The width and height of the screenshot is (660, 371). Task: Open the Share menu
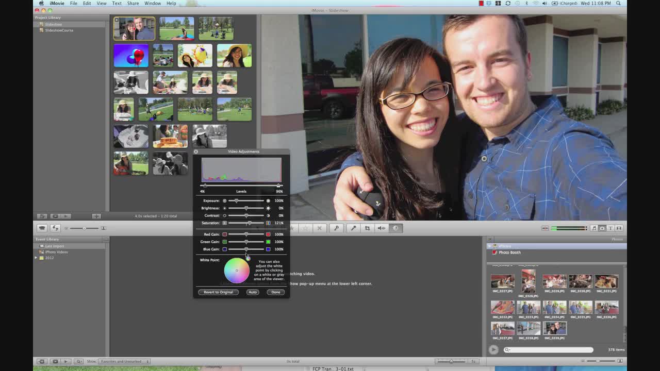[133, 3]
